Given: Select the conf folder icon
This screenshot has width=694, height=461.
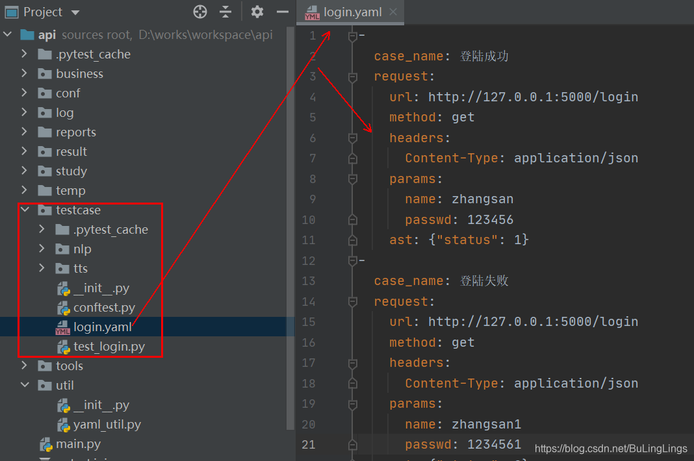Looking at the screenshot, I should coord(45,93).
